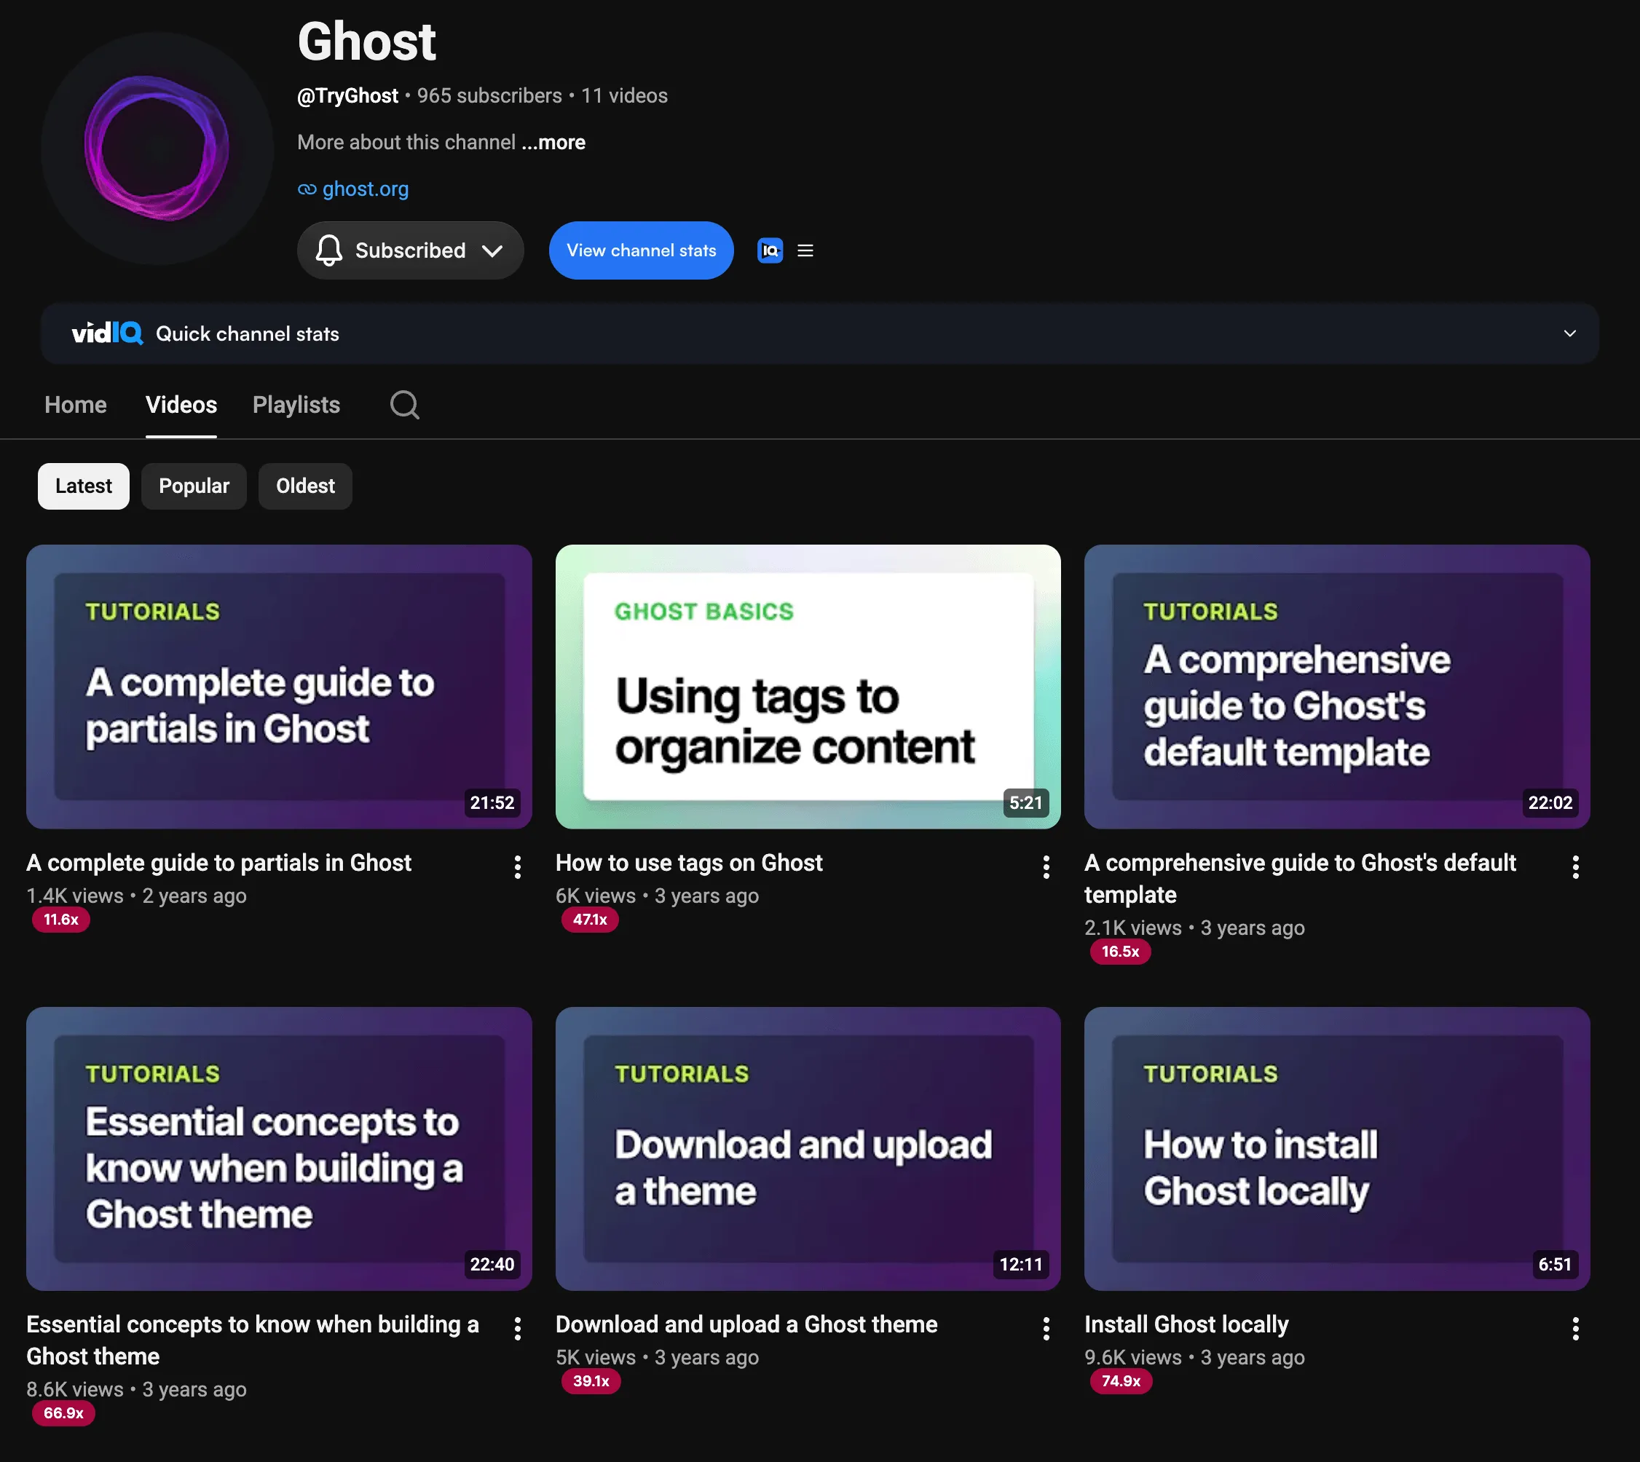Open title Download and upload a Ghost theme
The image size is (1640, 1462).
pyautogui.click(x=746, y=1324)
